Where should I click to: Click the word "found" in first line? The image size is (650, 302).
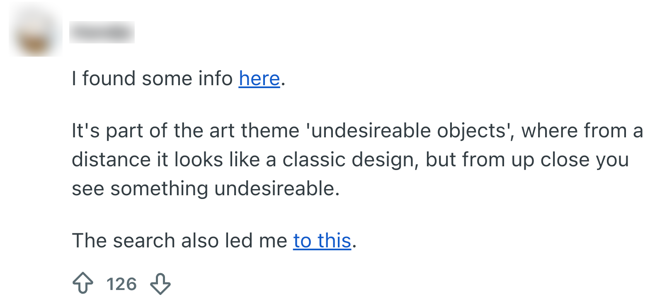[x=109, y=79]
